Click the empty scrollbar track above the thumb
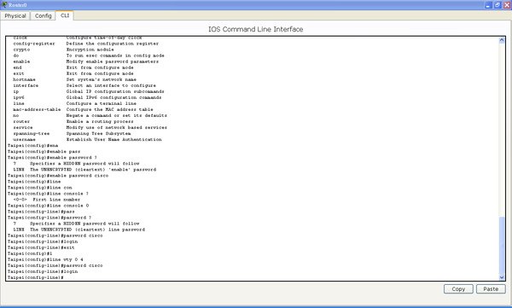Screen dimensions: 512x308 coord(502,130)
